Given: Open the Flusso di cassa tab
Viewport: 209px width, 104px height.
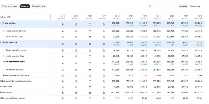Looking at the screenshot, I should click(x=39, y=6).
